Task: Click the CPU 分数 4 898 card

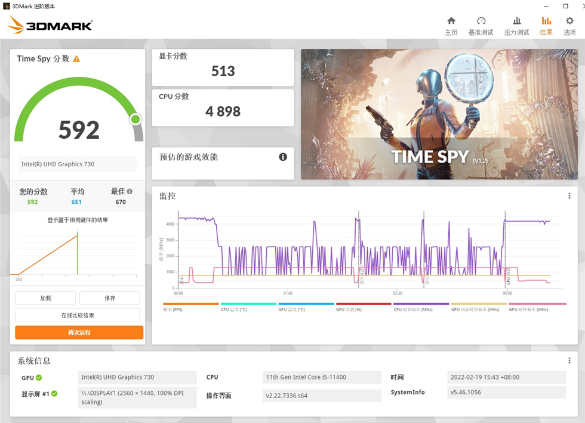Action: tap(223, 108)
